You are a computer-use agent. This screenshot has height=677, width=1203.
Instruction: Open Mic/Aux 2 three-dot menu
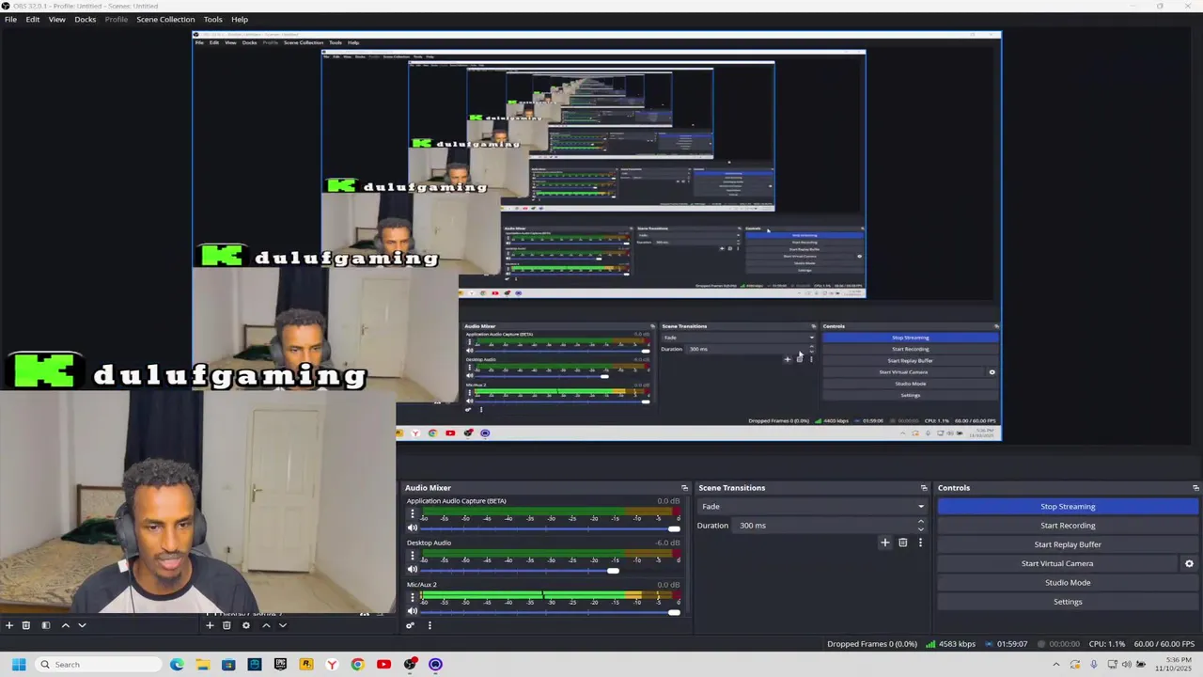pyautogui.click(x=412, y=599)
